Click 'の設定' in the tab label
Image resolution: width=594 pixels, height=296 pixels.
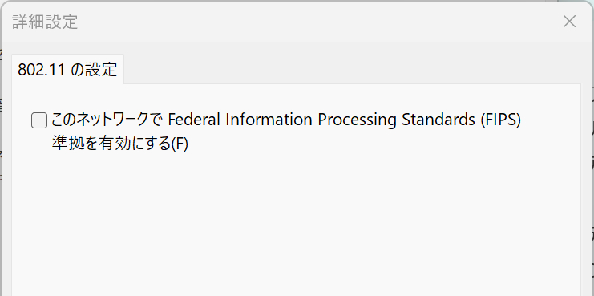pyautogui.click(x=95, y=70)
